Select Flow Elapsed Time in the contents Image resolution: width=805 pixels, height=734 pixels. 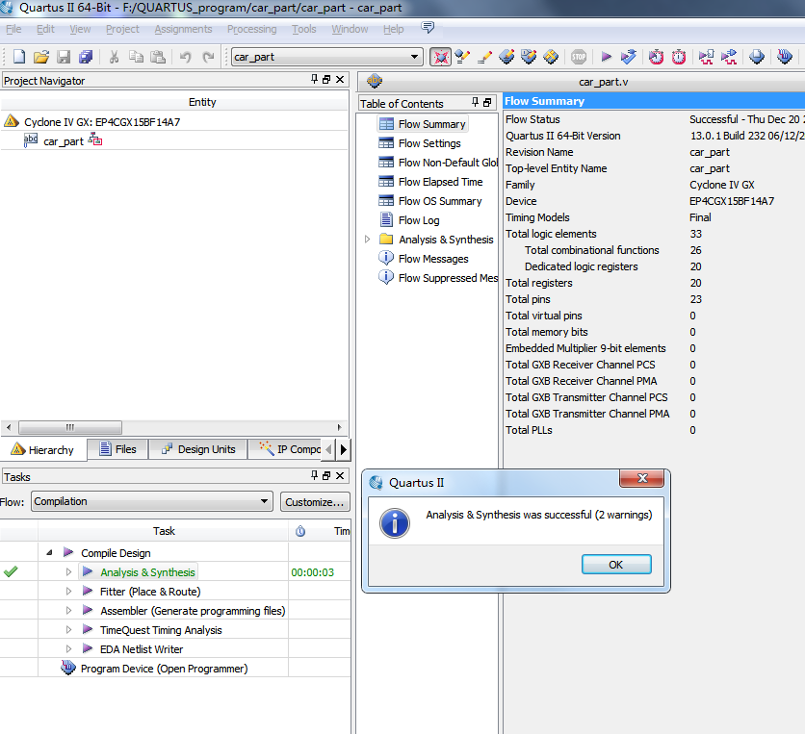tap(440, 182)
